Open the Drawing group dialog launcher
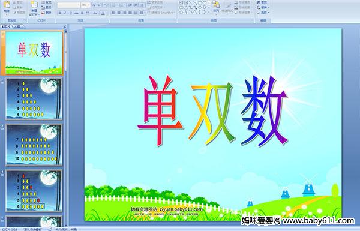 pyautogui.click(x=253, y=20)
